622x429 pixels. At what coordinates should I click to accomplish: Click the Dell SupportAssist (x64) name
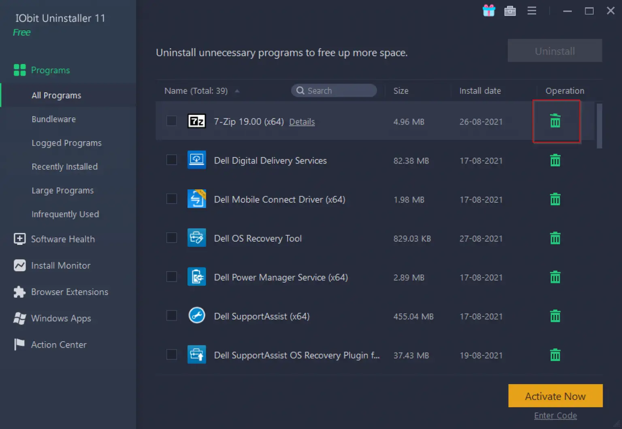262,316
